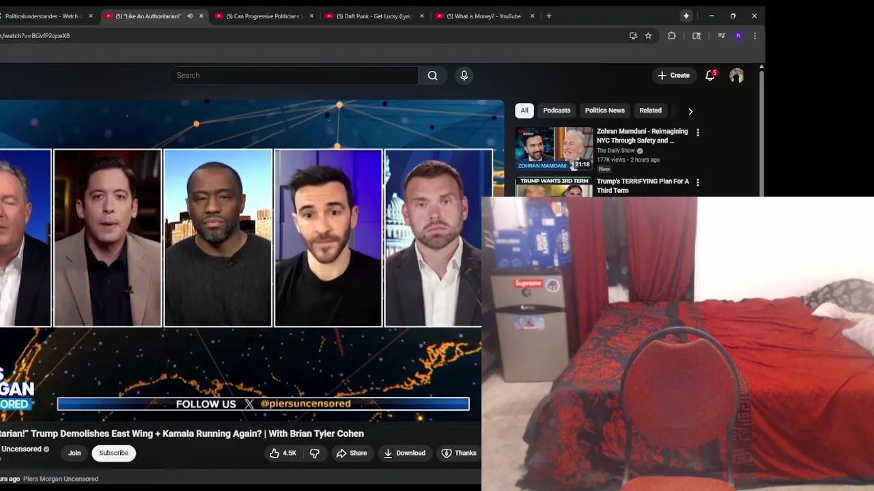Open options menu for Trump's TERRIFYING Plan video
This screenshot has height=491, width=874.
(697, 183)
